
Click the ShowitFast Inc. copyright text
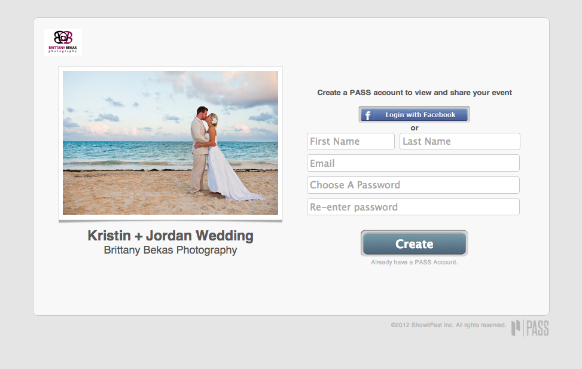pyautogui.click(x=448, y=325)
